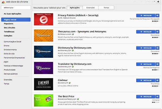
Task: Click share icon for Dictionary by Dictionary.com
Action: [157, 48]
